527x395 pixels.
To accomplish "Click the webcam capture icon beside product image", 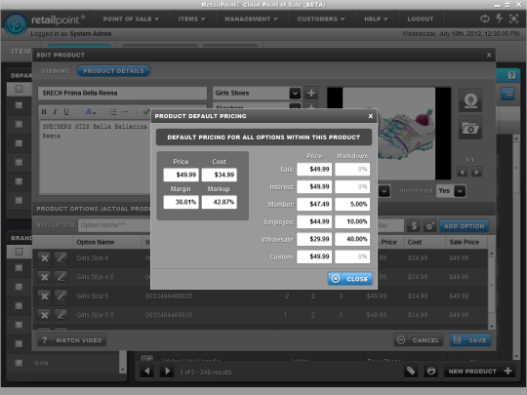I will pos(470,100).
